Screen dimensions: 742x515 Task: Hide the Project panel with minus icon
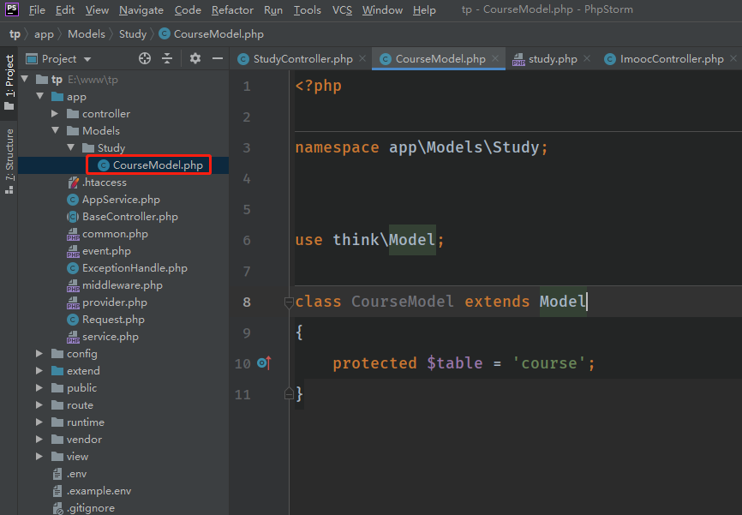pos(218,58)
